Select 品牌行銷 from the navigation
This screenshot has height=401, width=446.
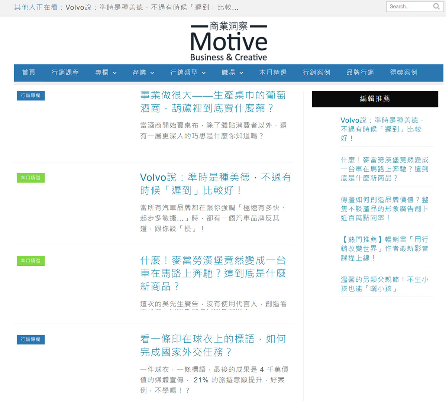click(x=360, y=73)
